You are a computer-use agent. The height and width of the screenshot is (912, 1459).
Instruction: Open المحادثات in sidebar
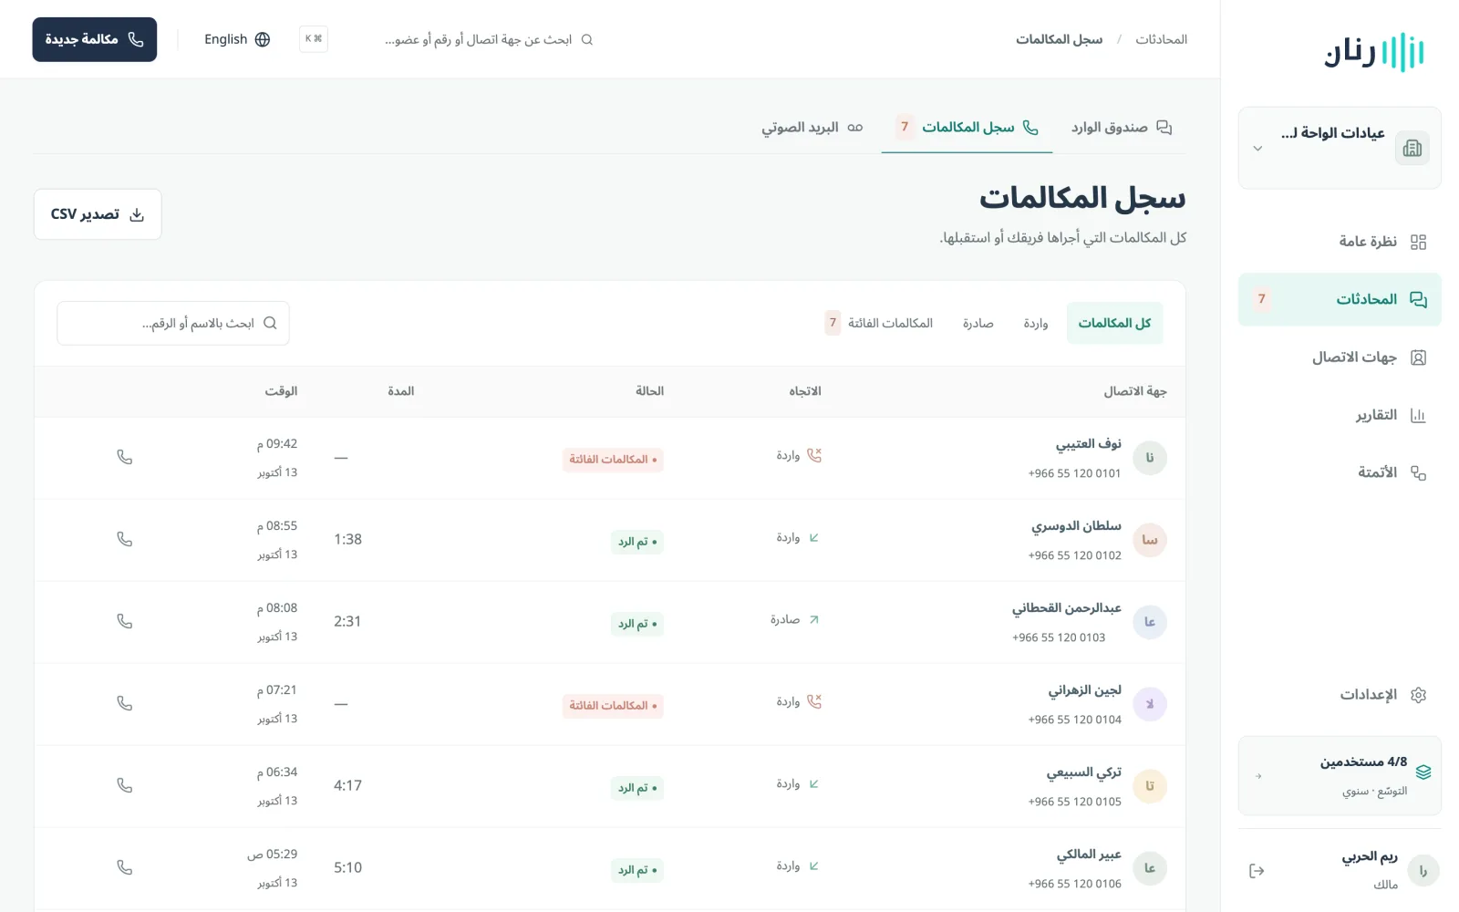(1340, 299)
